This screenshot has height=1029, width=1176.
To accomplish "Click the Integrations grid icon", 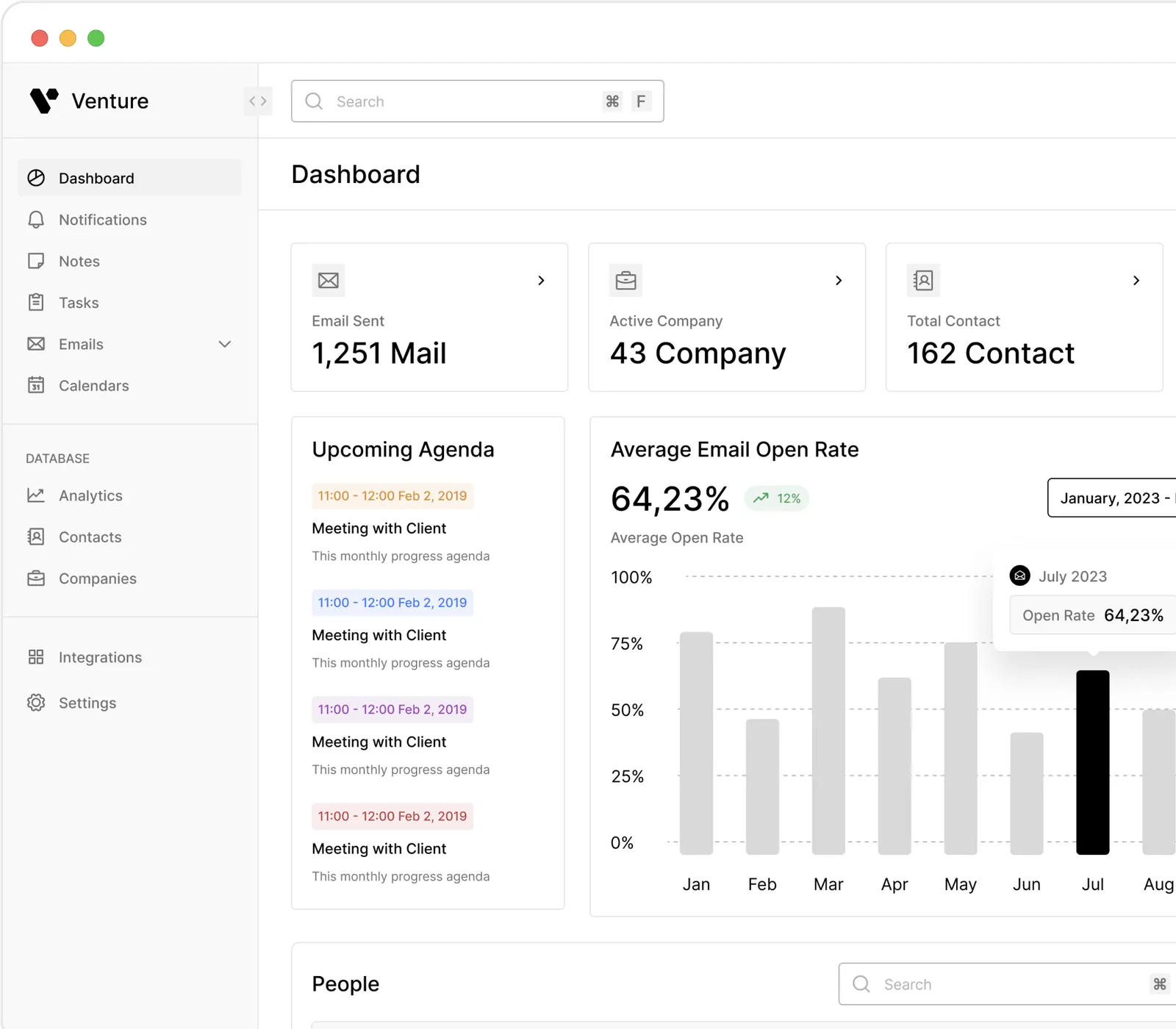I will point(36,657).
